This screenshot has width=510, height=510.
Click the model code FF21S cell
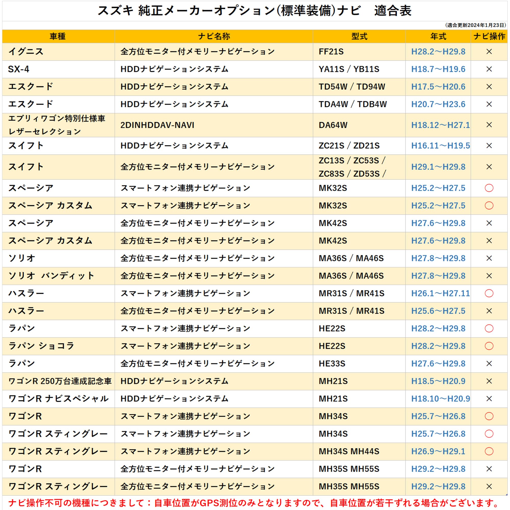click(331, 52)
